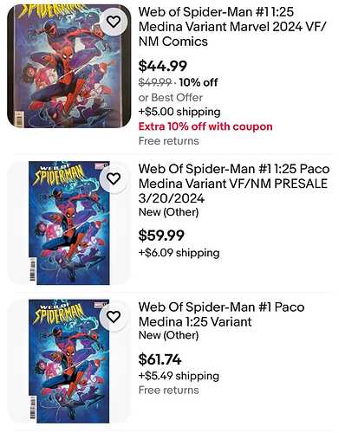
Task: Click the $61.74 price
Action: (x=159, y=359)
